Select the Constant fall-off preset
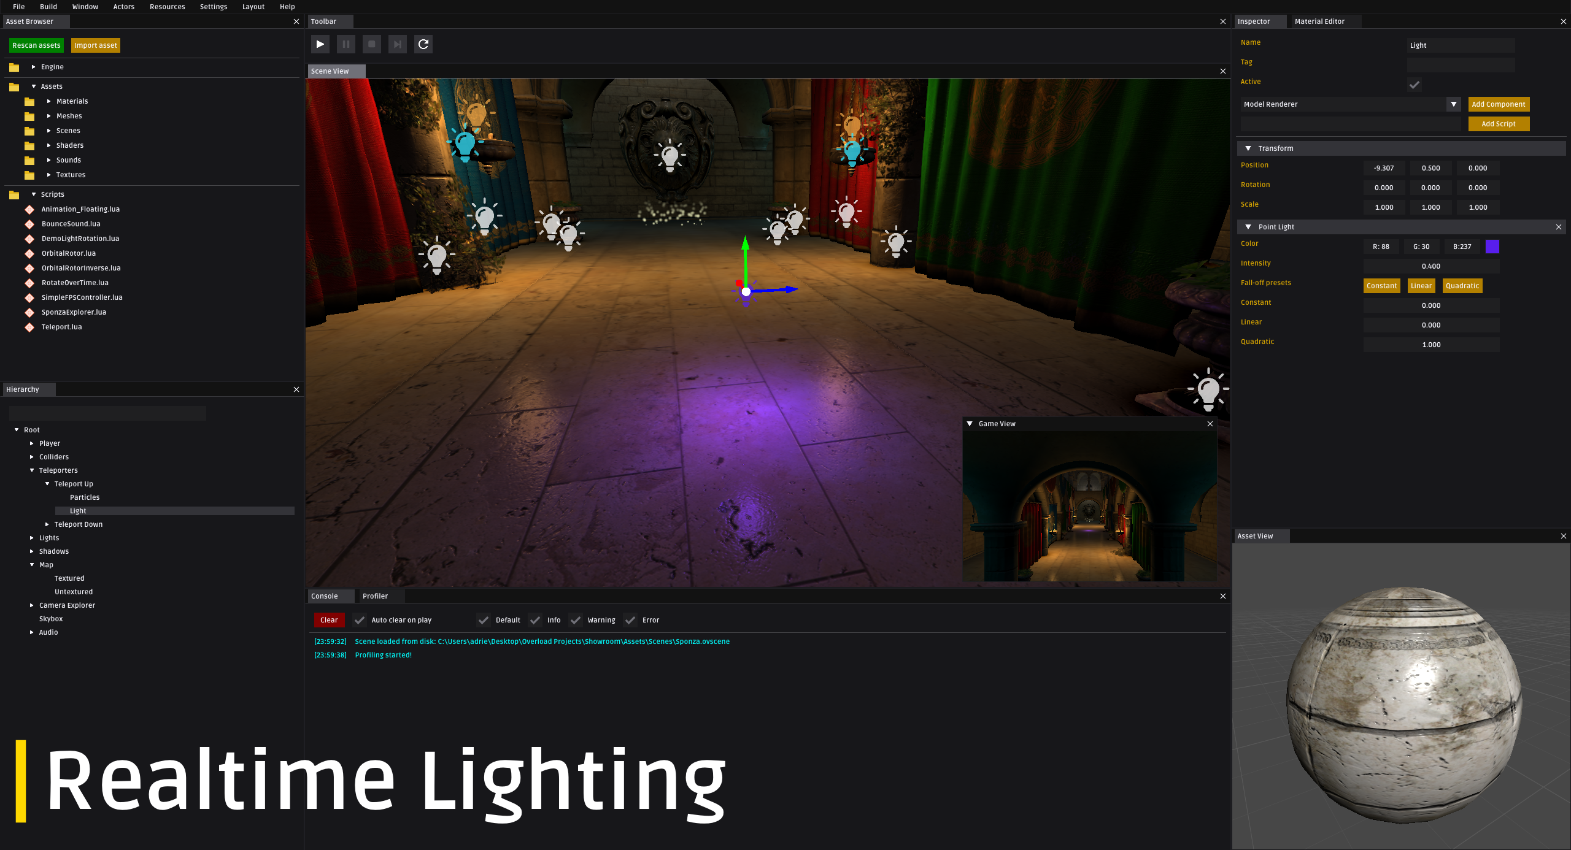 pyautogui.click(x=1380, y=285)
